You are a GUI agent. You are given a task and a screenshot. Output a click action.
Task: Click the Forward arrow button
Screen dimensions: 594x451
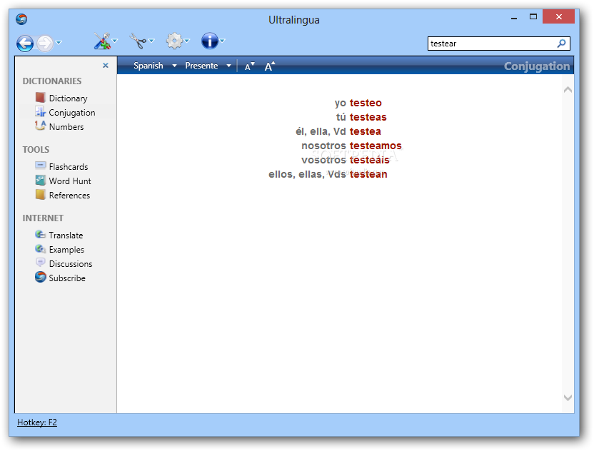click(45, 43)
